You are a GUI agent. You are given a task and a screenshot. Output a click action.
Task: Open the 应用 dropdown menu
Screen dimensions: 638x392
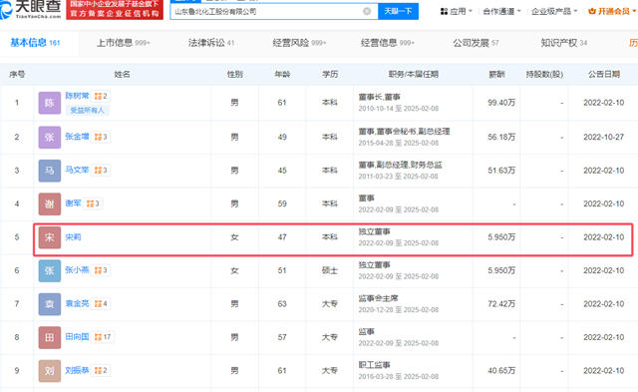457,11
